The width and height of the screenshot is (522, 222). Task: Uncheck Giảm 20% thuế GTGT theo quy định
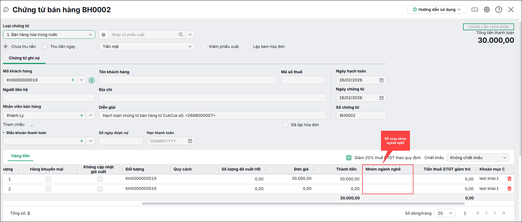click(349, 158)
